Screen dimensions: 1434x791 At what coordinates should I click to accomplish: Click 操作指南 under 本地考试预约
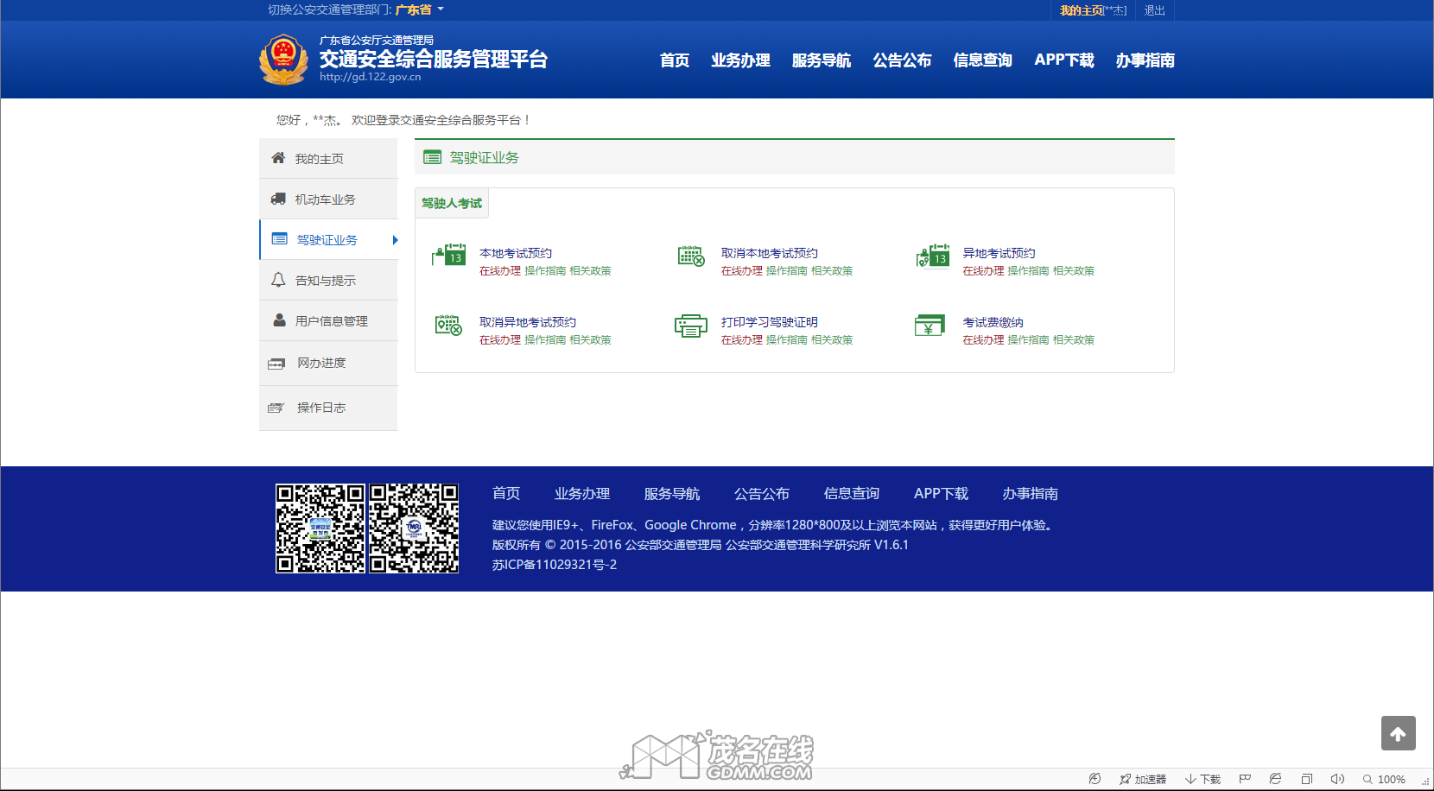(545, 270)
